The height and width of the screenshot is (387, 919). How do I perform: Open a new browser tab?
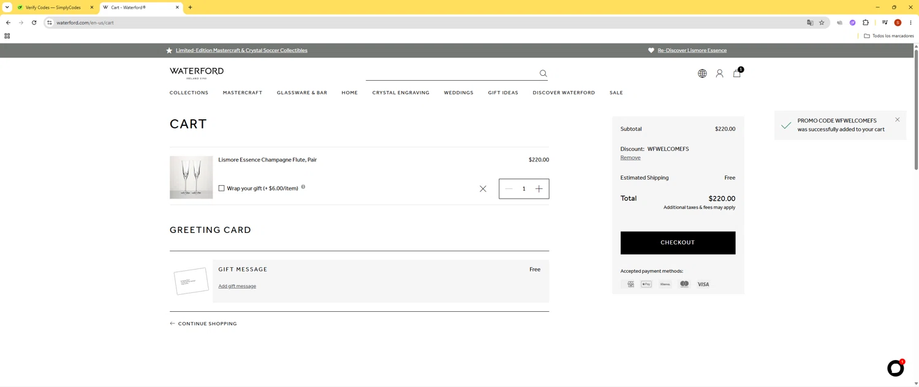click(190, 7)
